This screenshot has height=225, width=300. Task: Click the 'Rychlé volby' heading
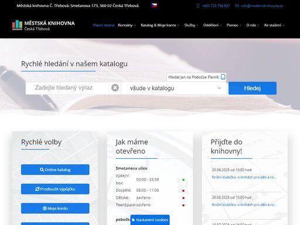click(x=42, y=142)
